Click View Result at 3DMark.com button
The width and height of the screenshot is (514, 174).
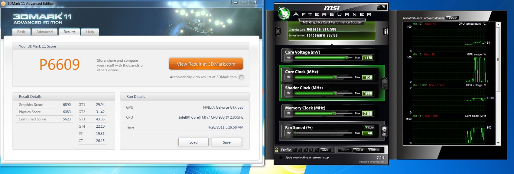[206, 64]
